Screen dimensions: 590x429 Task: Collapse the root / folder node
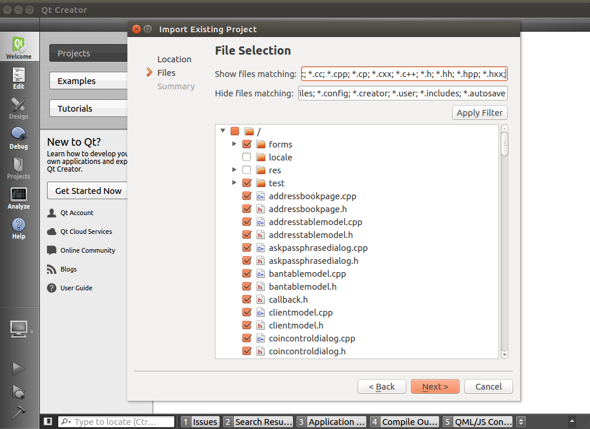pos(222,131)
